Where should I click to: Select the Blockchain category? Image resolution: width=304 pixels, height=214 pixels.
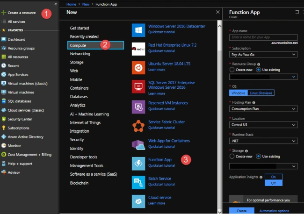pos(79,183)
